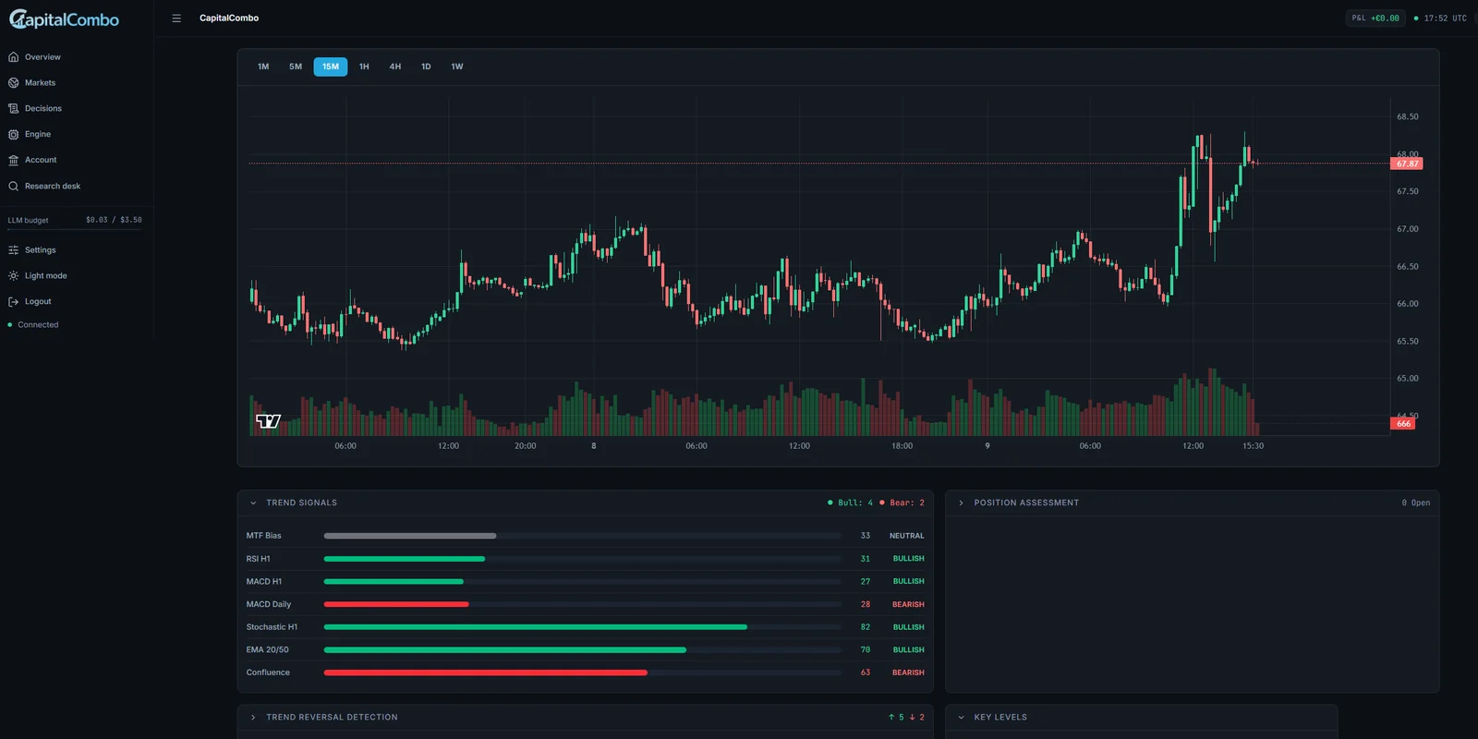Screen dimensions: 1478x739
Task: Click the MTF Bias row label
Action: (264, 536)
